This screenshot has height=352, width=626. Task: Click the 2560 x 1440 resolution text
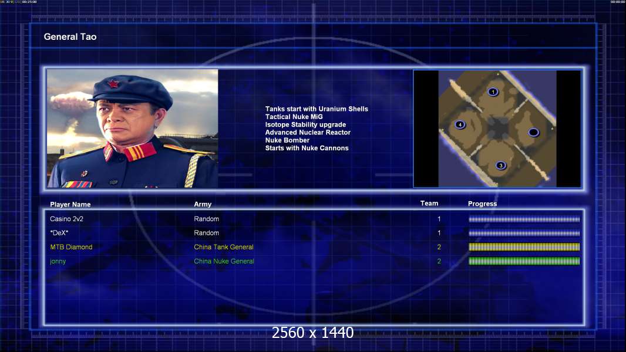coord(312,333)
